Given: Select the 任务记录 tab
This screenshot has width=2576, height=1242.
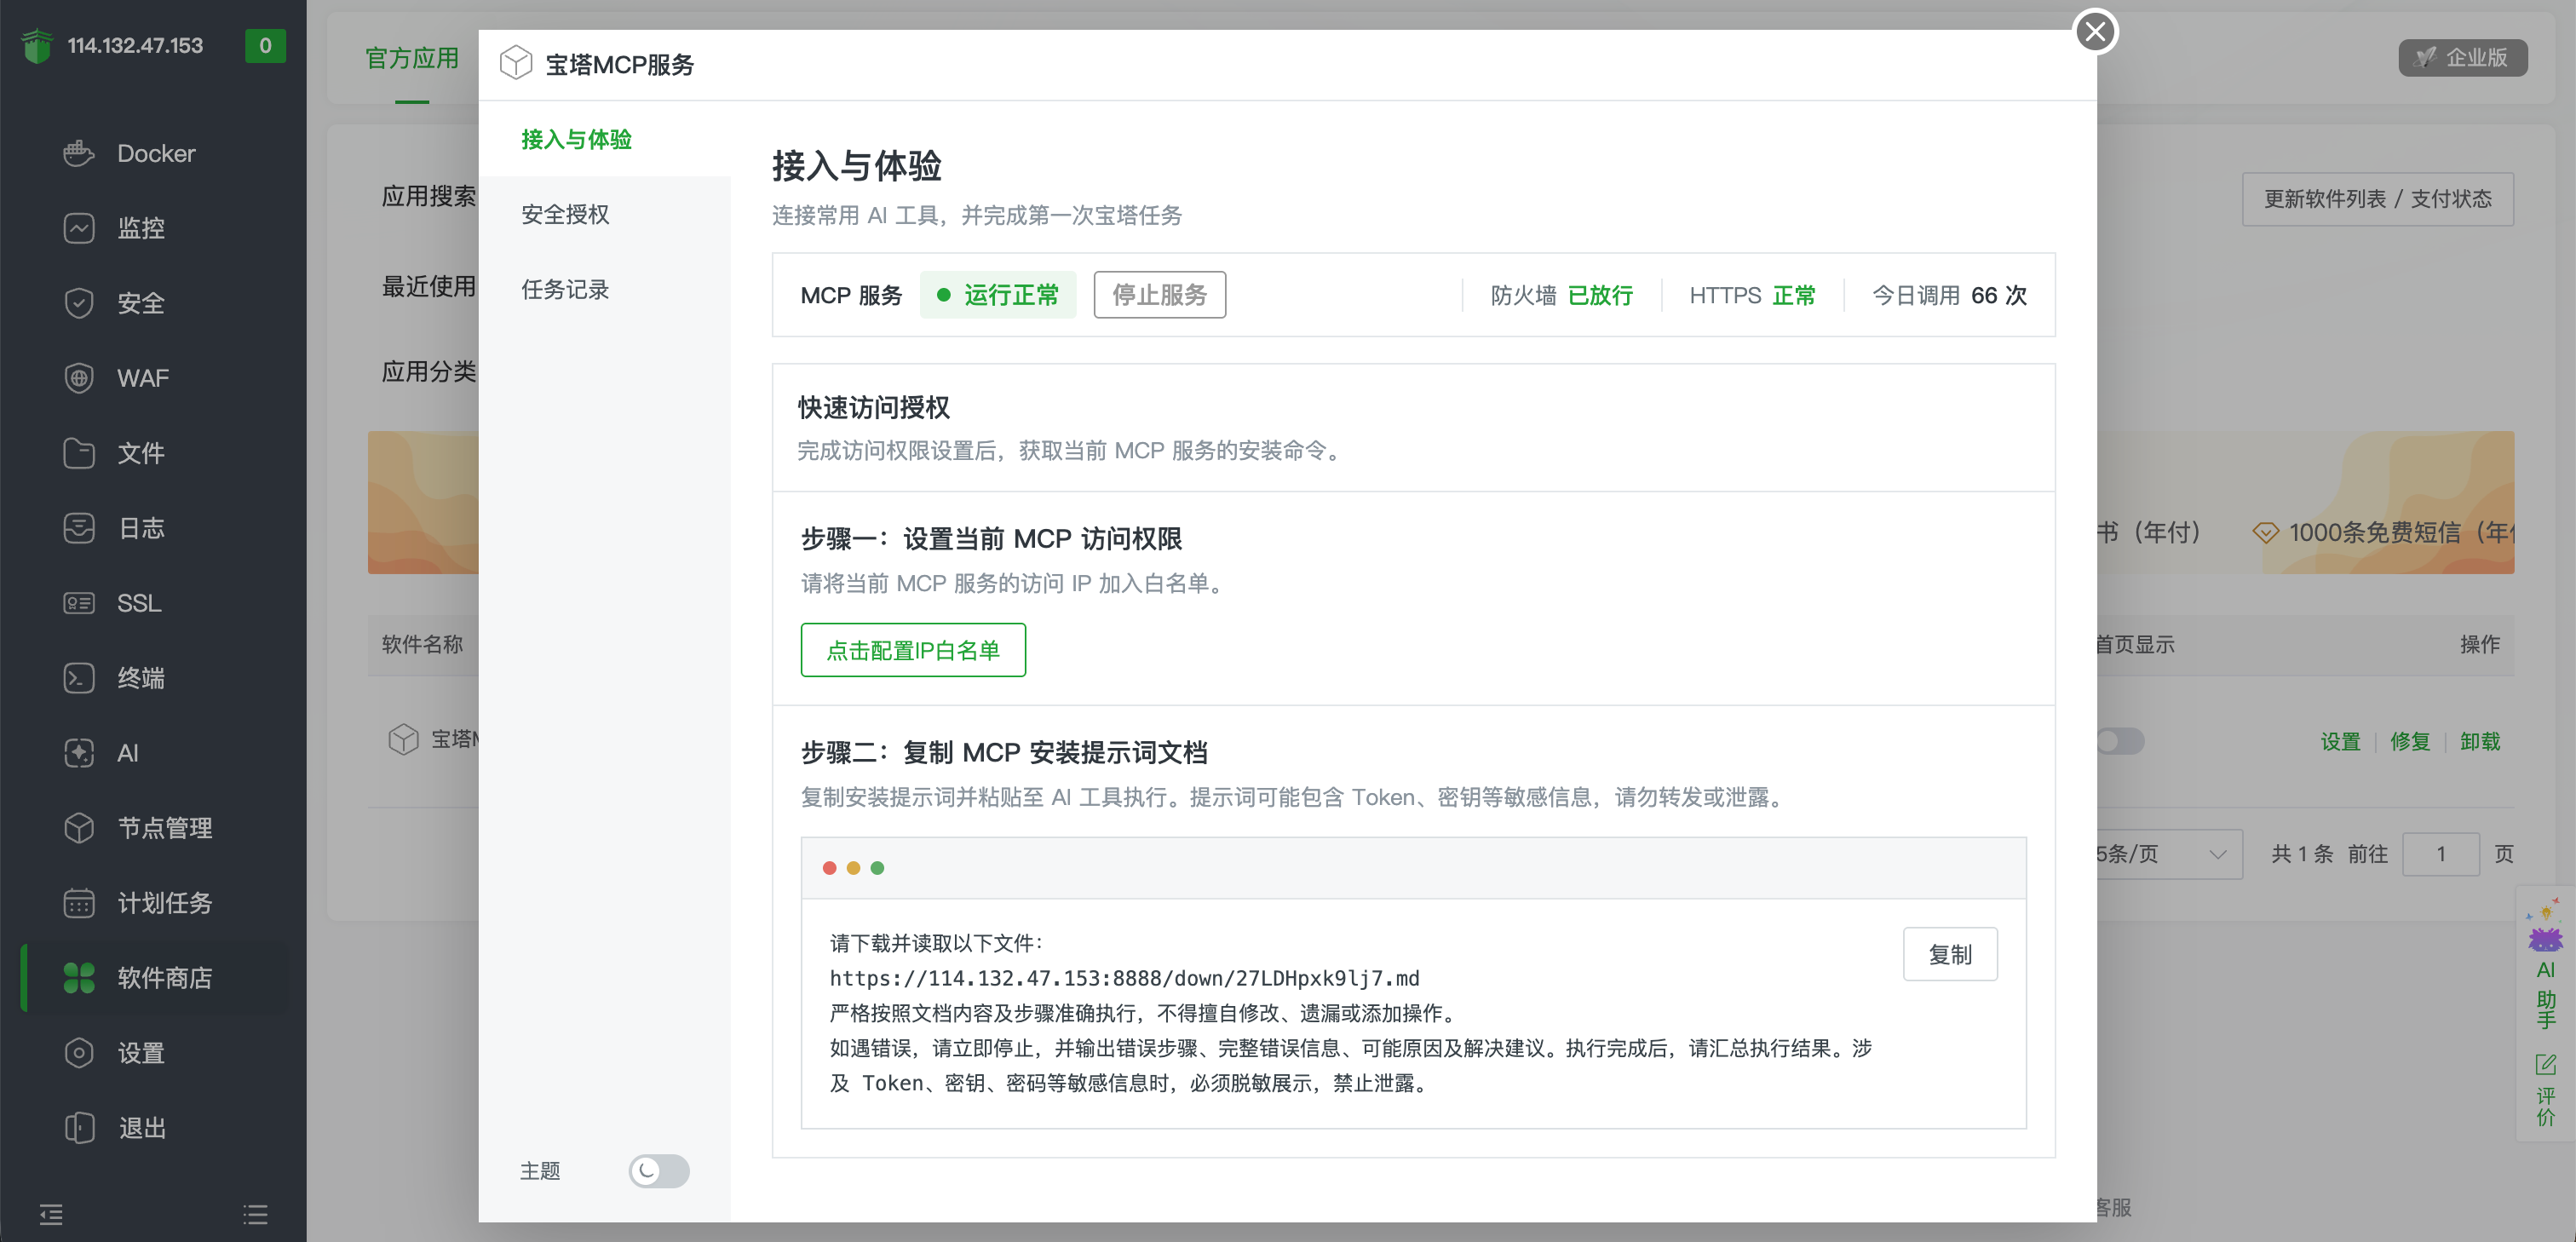Looking at the screenshot, I should coord(604,289).
